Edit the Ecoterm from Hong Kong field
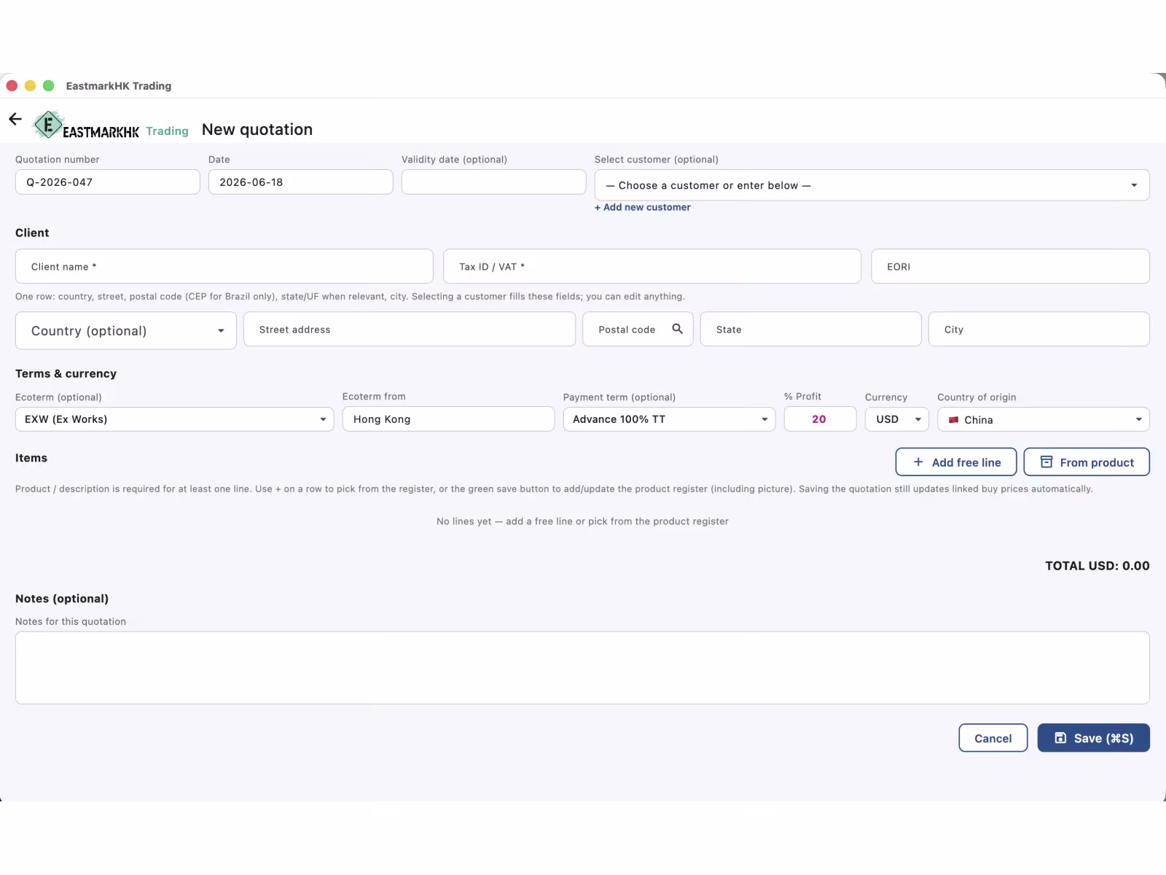The height and width of the screenshot is (875, 1166). 448,419
